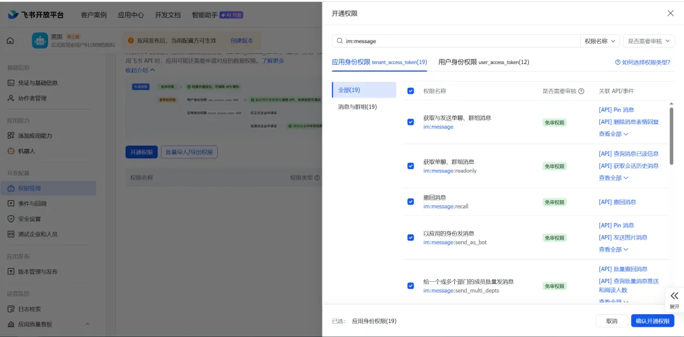Click the search magnifier icon in panel
The image size is (684, 337).
coord(340,41)
